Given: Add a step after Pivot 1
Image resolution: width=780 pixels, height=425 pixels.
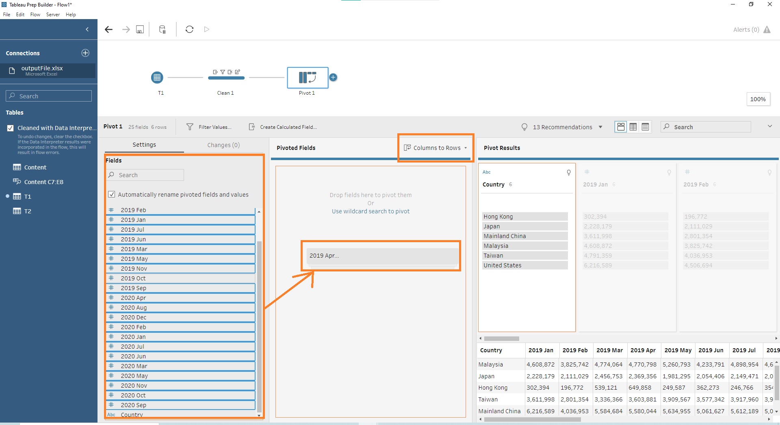Looking at the screenshot, I should [x=333, y=77].
